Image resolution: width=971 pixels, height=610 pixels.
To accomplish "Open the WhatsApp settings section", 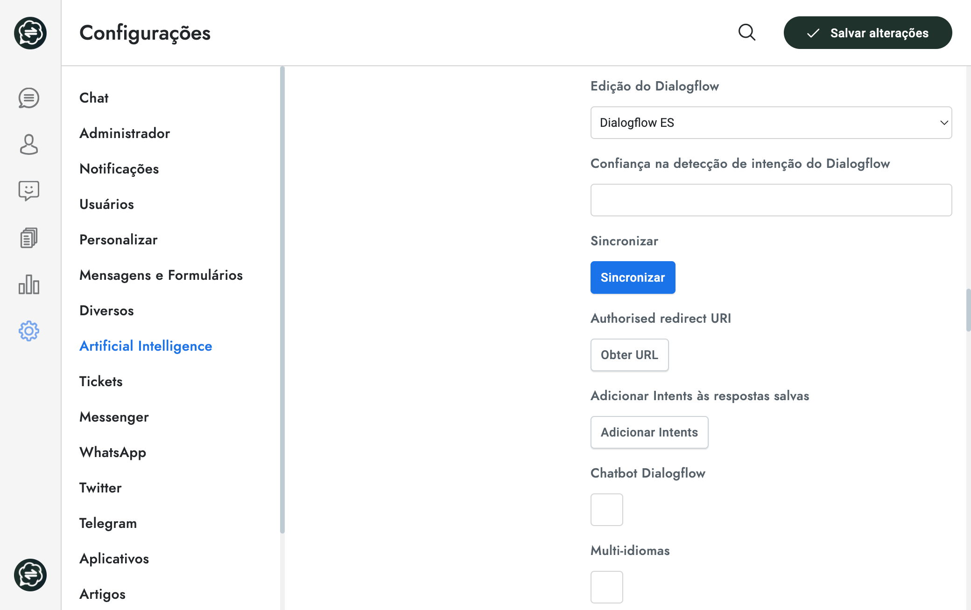I will click(113, 452).
